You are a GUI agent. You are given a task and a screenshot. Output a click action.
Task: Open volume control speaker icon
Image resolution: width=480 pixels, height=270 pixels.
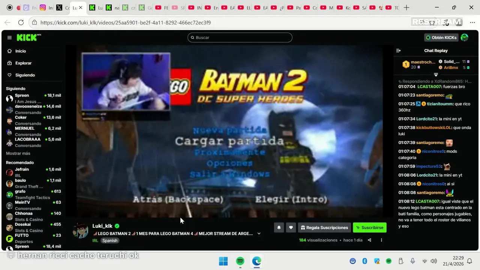(x=434, y=261)
